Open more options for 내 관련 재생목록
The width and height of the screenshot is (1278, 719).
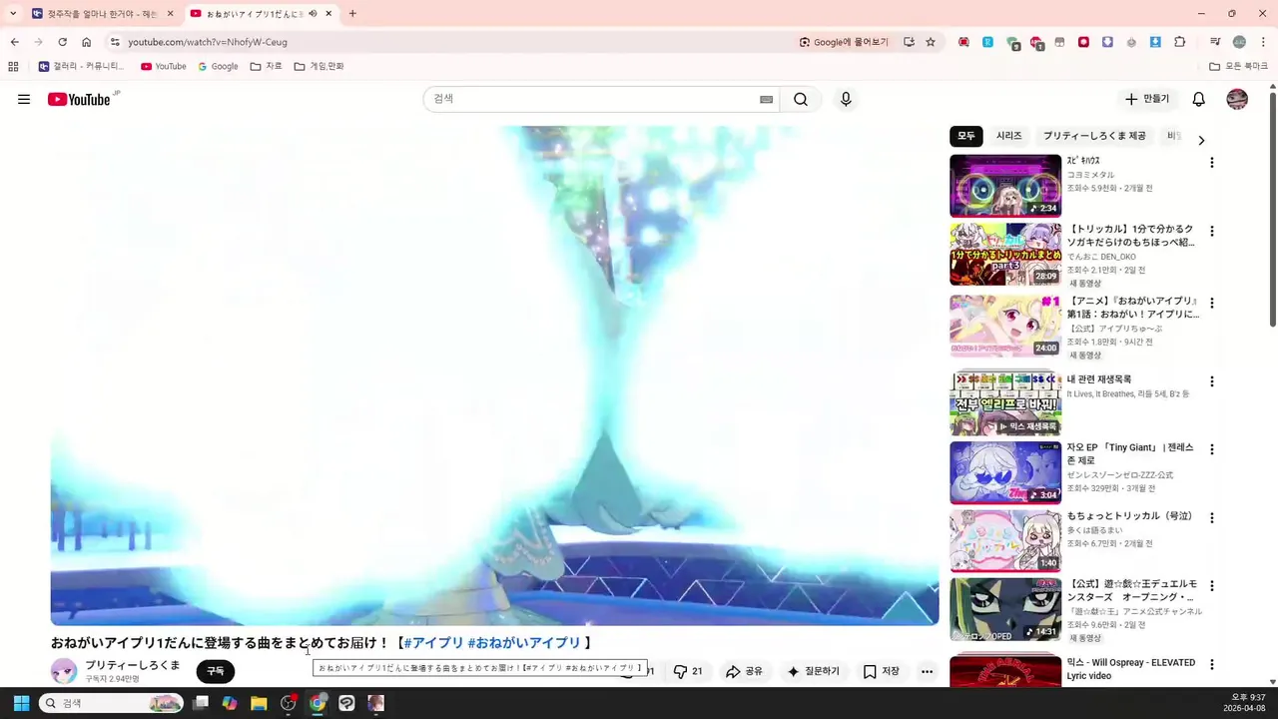(x=1212, y=381)
